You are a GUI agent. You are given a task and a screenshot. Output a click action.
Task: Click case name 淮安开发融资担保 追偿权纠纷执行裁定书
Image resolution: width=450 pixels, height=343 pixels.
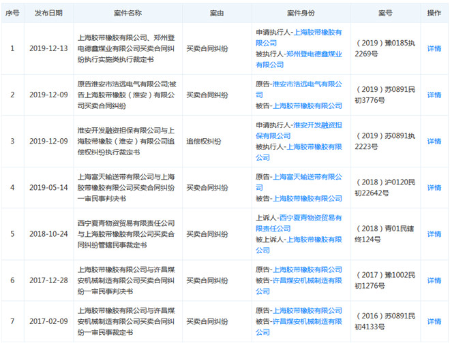coord(126,142)
